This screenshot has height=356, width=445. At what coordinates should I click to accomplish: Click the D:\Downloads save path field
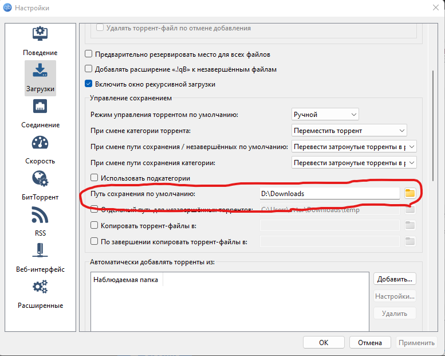329,194
